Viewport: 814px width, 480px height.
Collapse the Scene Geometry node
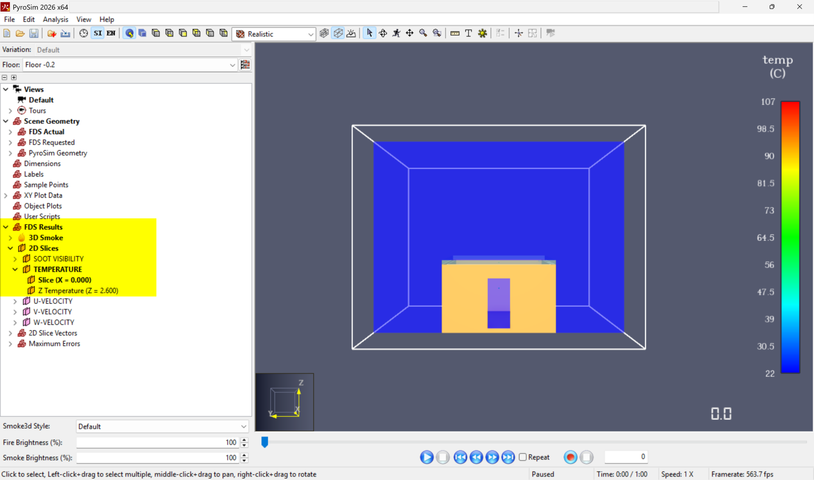click(6, 121)
